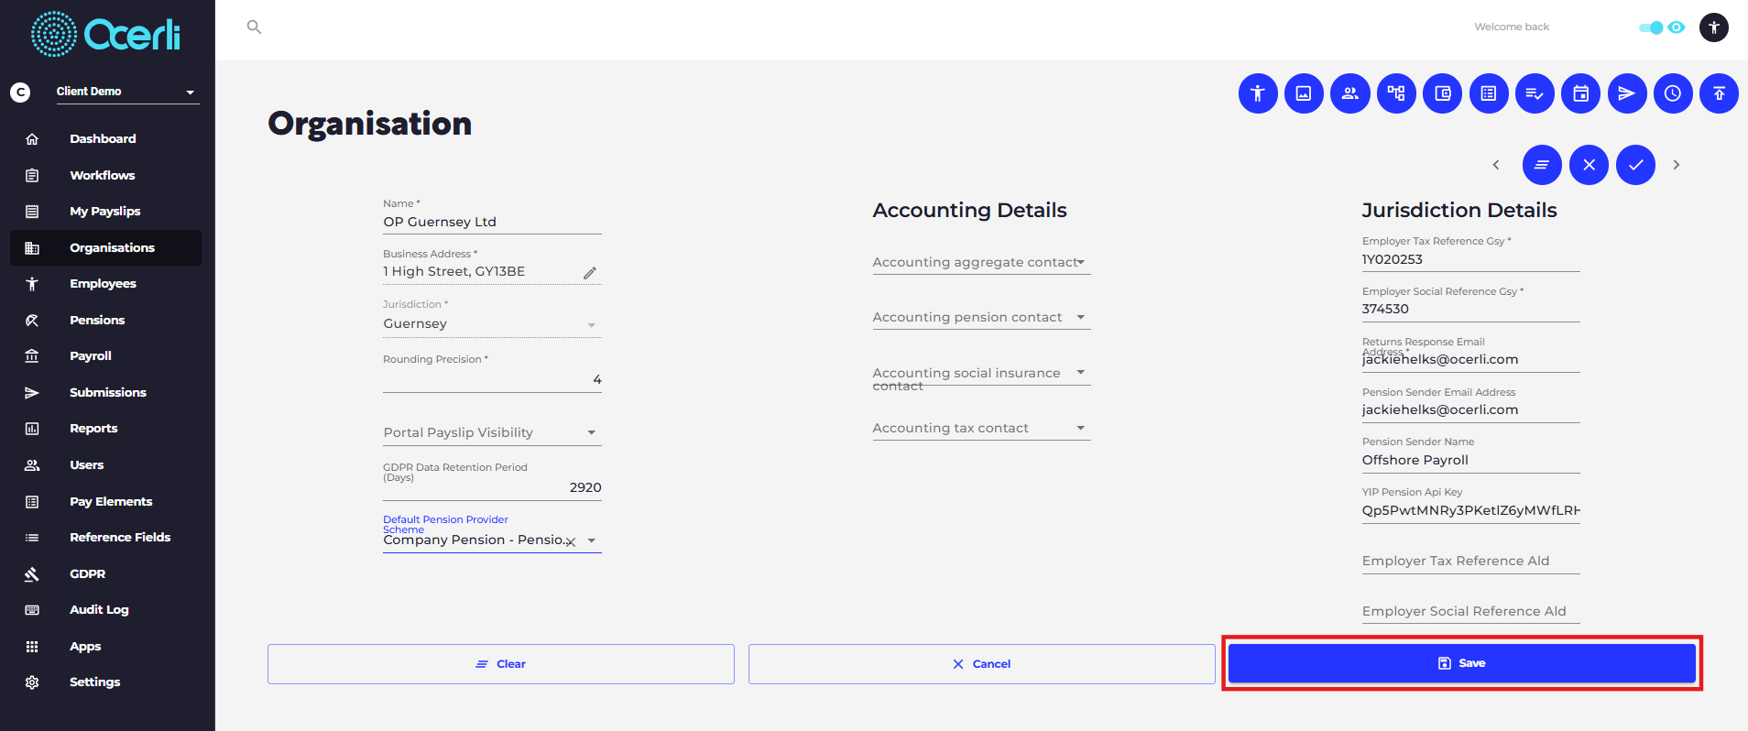1748x731 pixels.
Task: Click the upload arrow toolbar icon
Action: click(1719, 93)
